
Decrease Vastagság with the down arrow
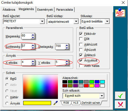click(x=67, y=48)
